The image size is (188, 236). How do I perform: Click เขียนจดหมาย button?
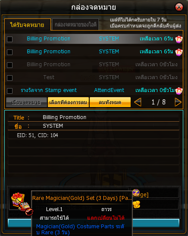(x=26, y=102)
